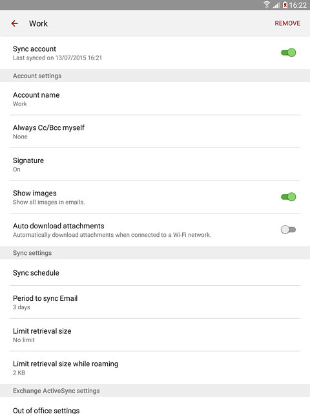The width and height of the screenshot is (310, 414).
Task: Remove the Work account
Action: click(287, 23)
